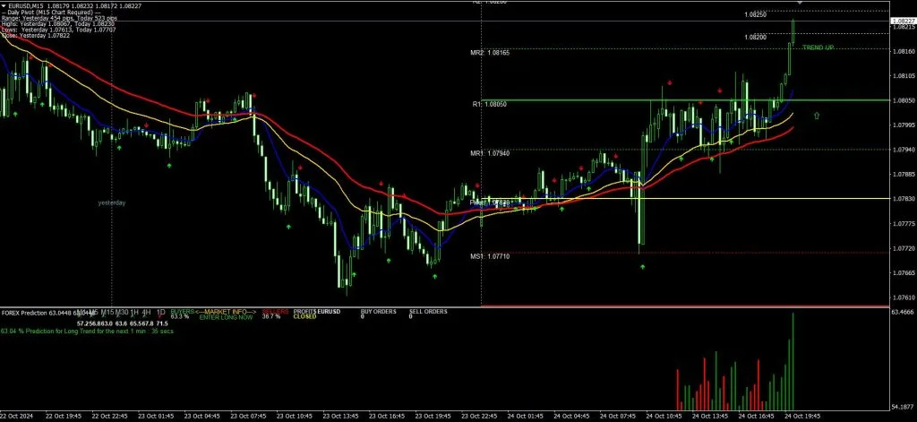
Task: Click the SELL ORDERS counter label
Action: tap(428, 312)
